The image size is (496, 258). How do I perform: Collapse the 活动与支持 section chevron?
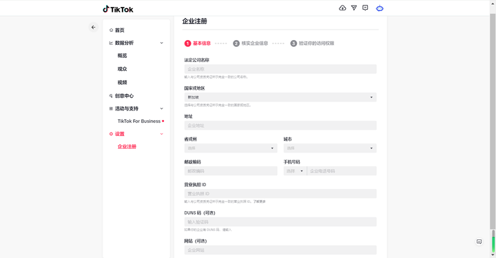[x=162, y=108]
